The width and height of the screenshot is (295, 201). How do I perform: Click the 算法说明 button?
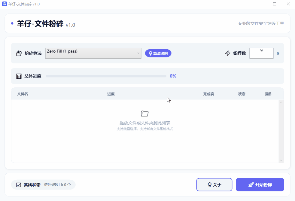[x=158, y=53]
